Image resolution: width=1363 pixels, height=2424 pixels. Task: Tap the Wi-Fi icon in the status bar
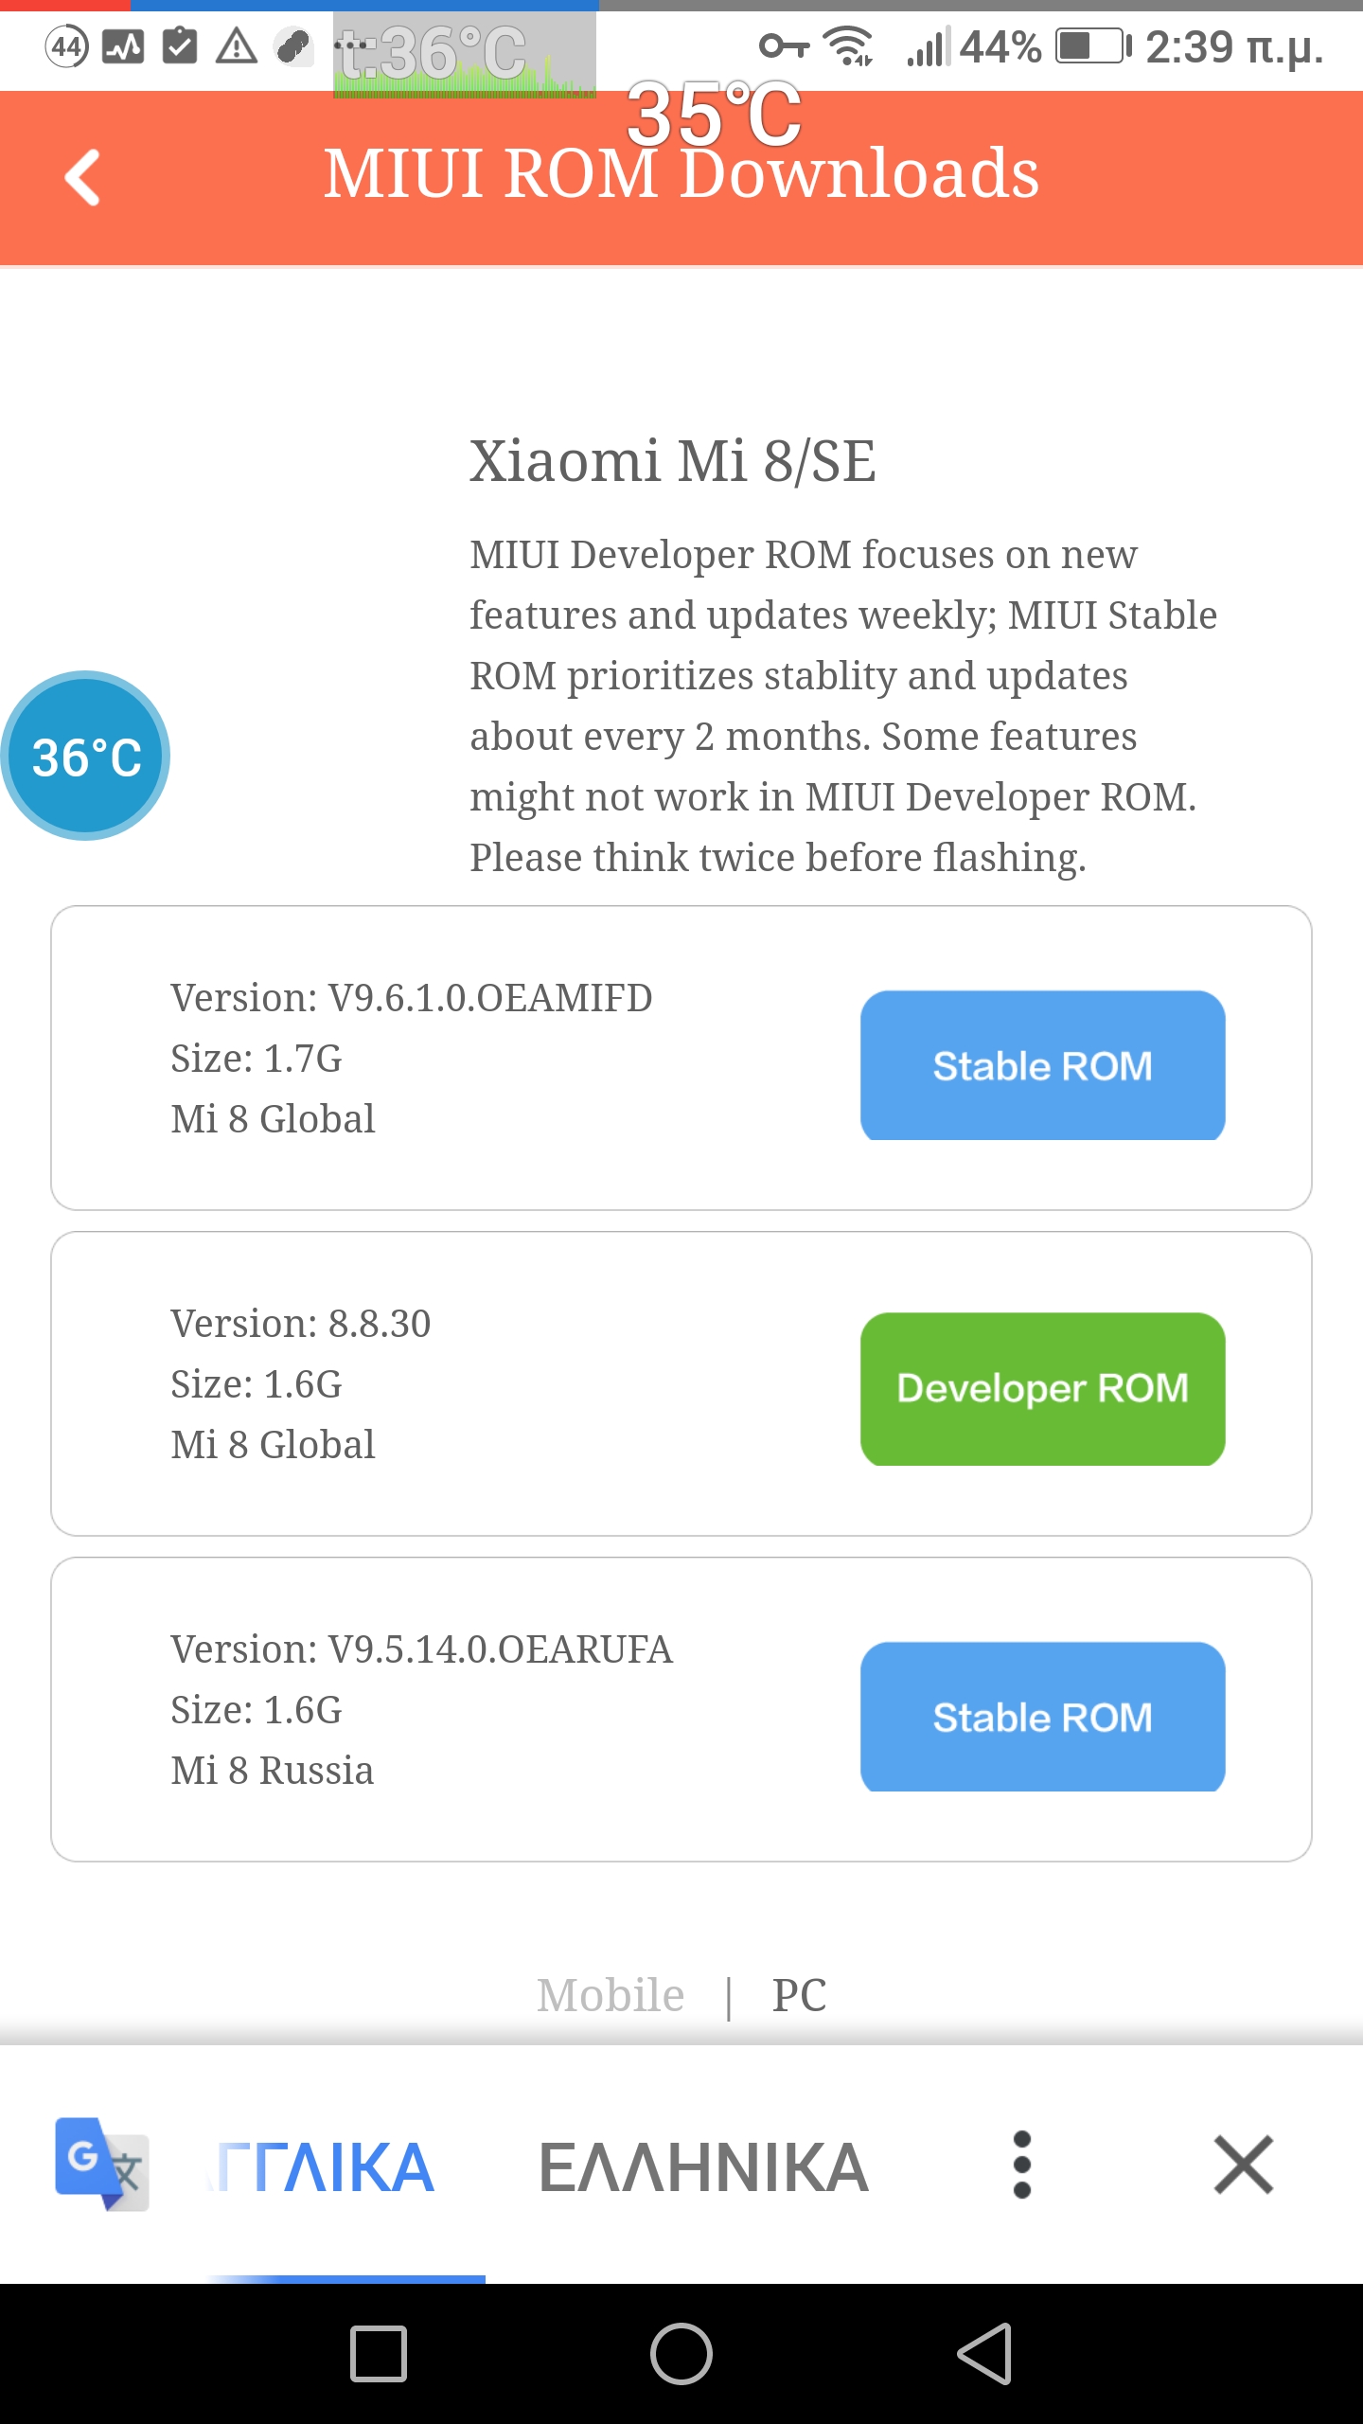click(848, 46)
